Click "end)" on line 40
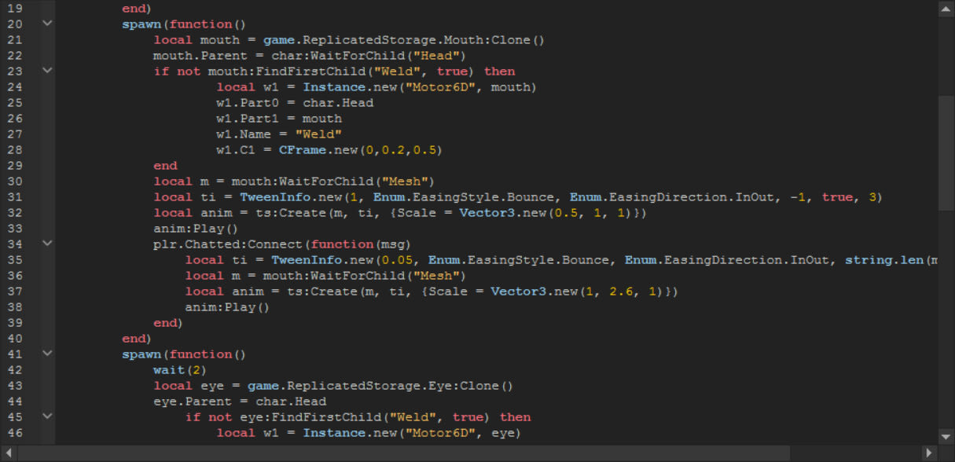 coord(137,338)
